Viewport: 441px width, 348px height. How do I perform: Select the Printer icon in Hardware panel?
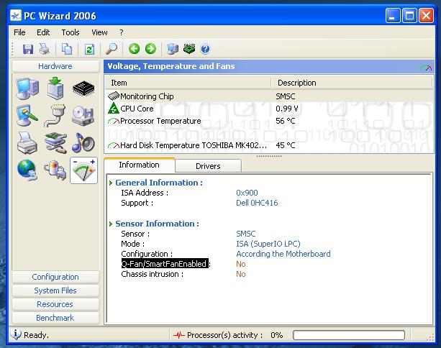pos(27,143)
